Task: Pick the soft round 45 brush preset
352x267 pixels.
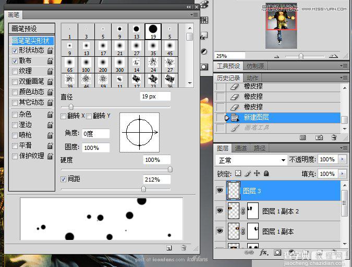Action: pyautogui.click(x=169, y=48)
